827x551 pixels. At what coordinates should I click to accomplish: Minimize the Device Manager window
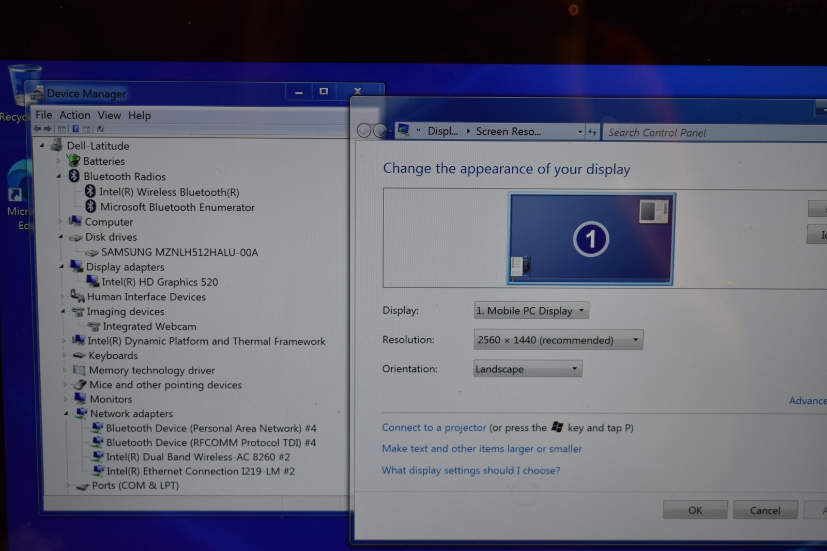click(x=299, y=92)
